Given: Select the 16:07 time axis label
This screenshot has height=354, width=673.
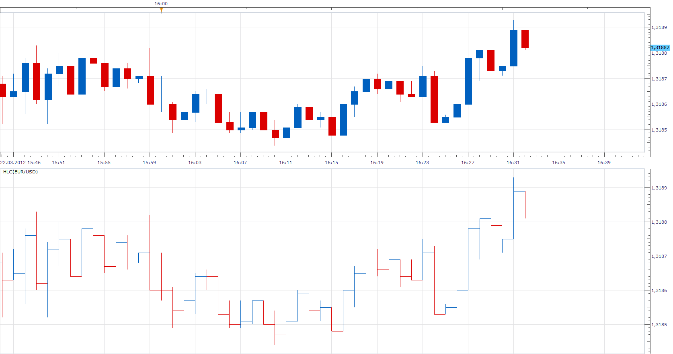Looking at the screenshot, I should (240, 163).
